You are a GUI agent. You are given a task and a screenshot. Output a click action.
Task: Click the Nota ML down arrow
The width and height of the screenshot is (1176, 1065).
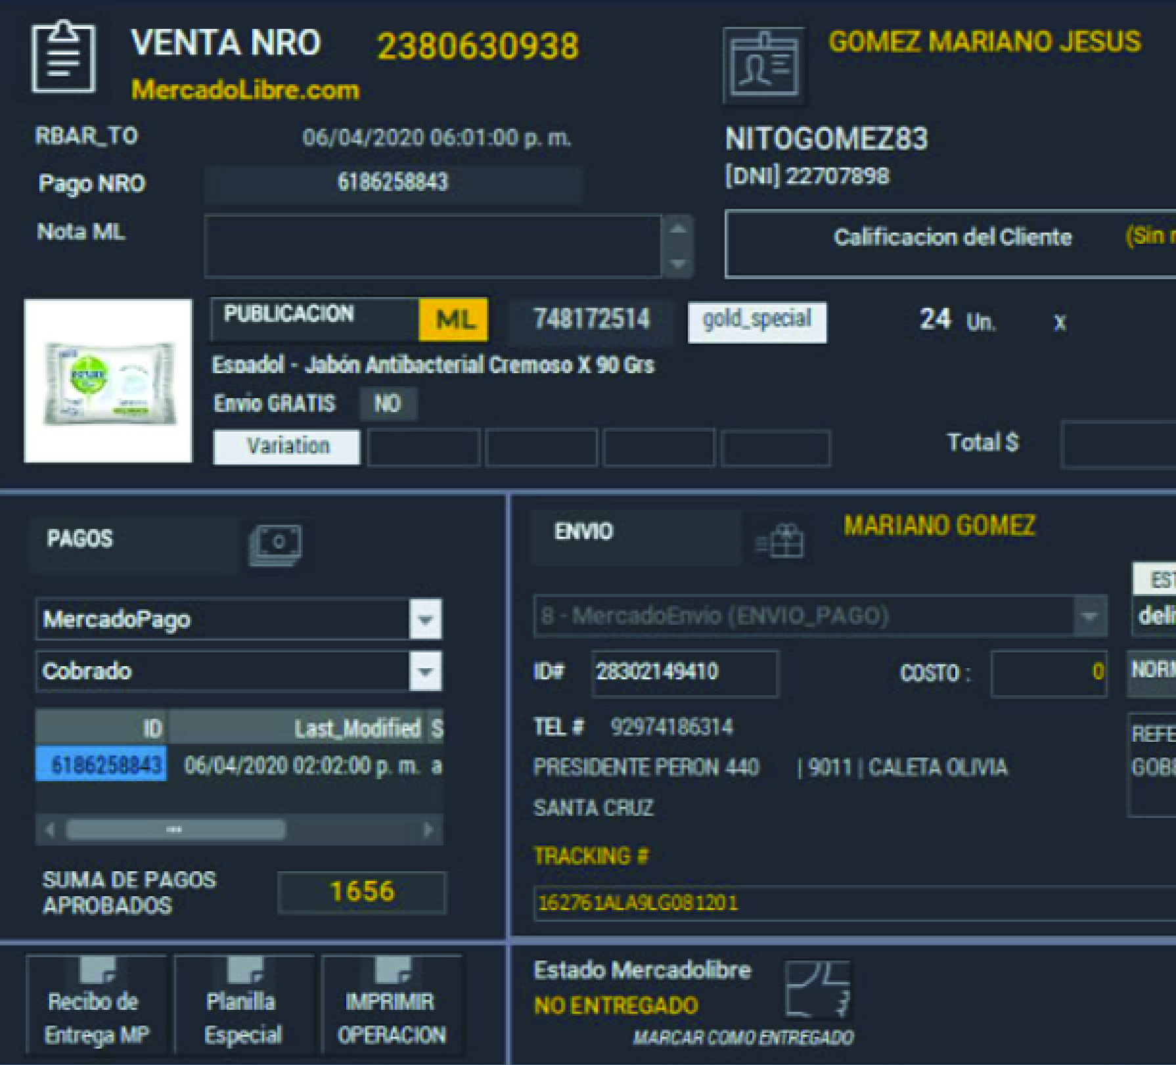click(678, 263)
